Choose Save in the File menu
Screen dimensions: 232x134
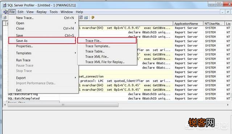tap(43, 35)
